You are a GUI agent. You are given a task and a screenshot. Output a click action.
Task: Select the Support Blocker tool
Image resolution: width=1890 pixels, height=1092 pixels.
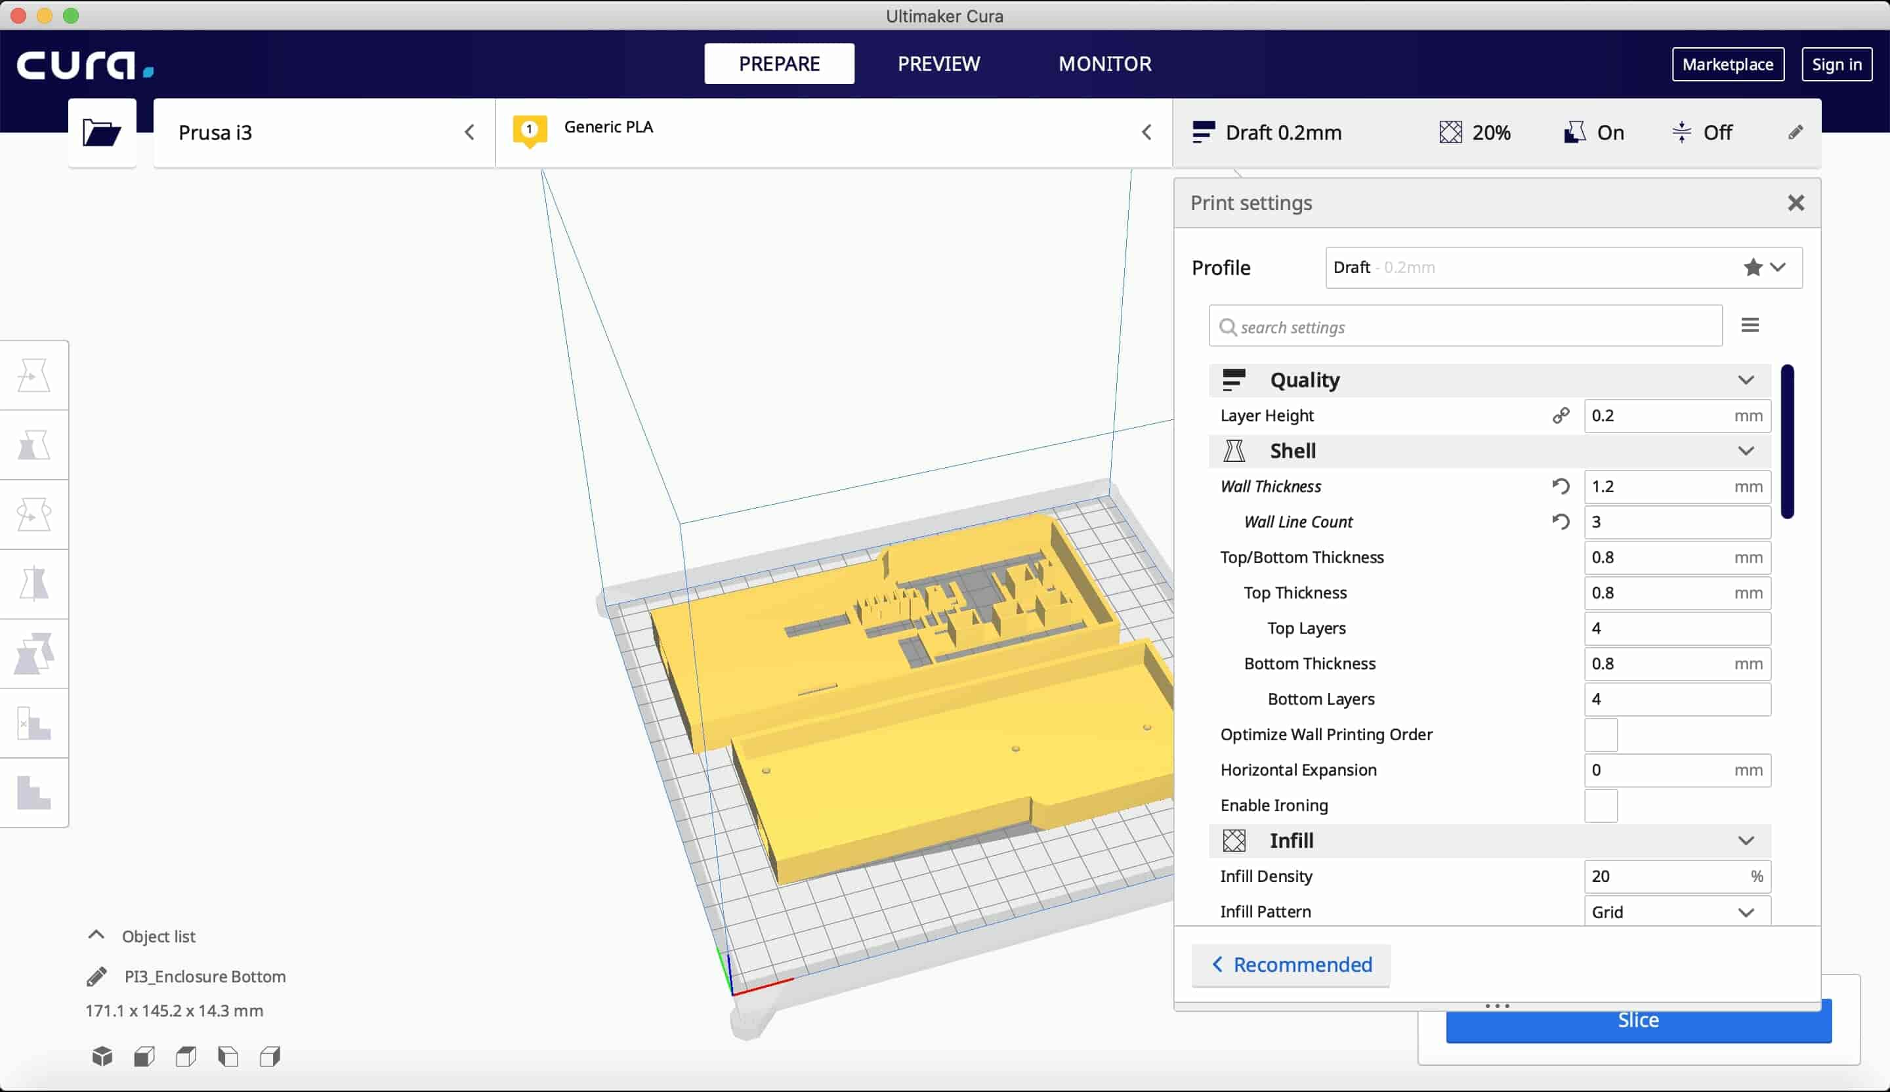[33, 724]
